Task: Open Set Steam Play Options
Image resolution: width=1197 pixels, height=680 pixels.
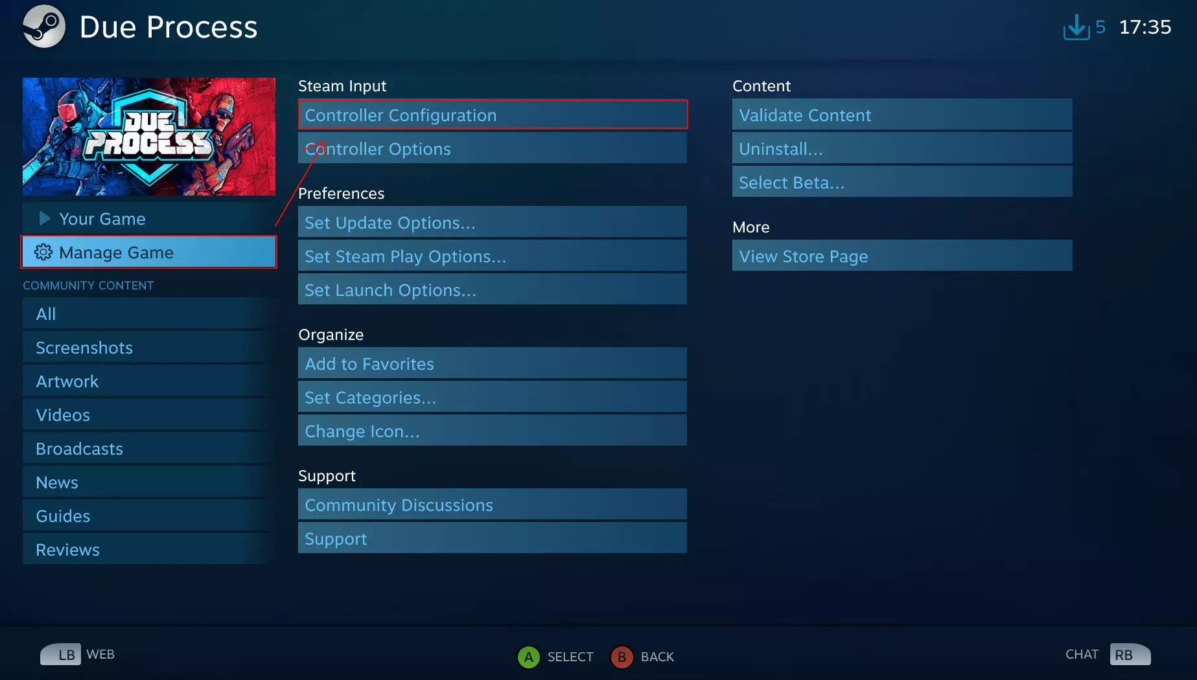Action: tap(493, 256)
